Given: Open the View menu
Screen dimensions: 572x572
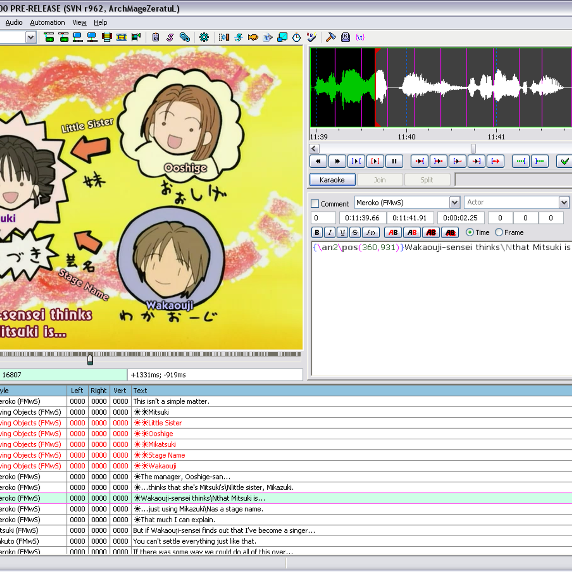Looking at the screenshot, I should point(79,23).
